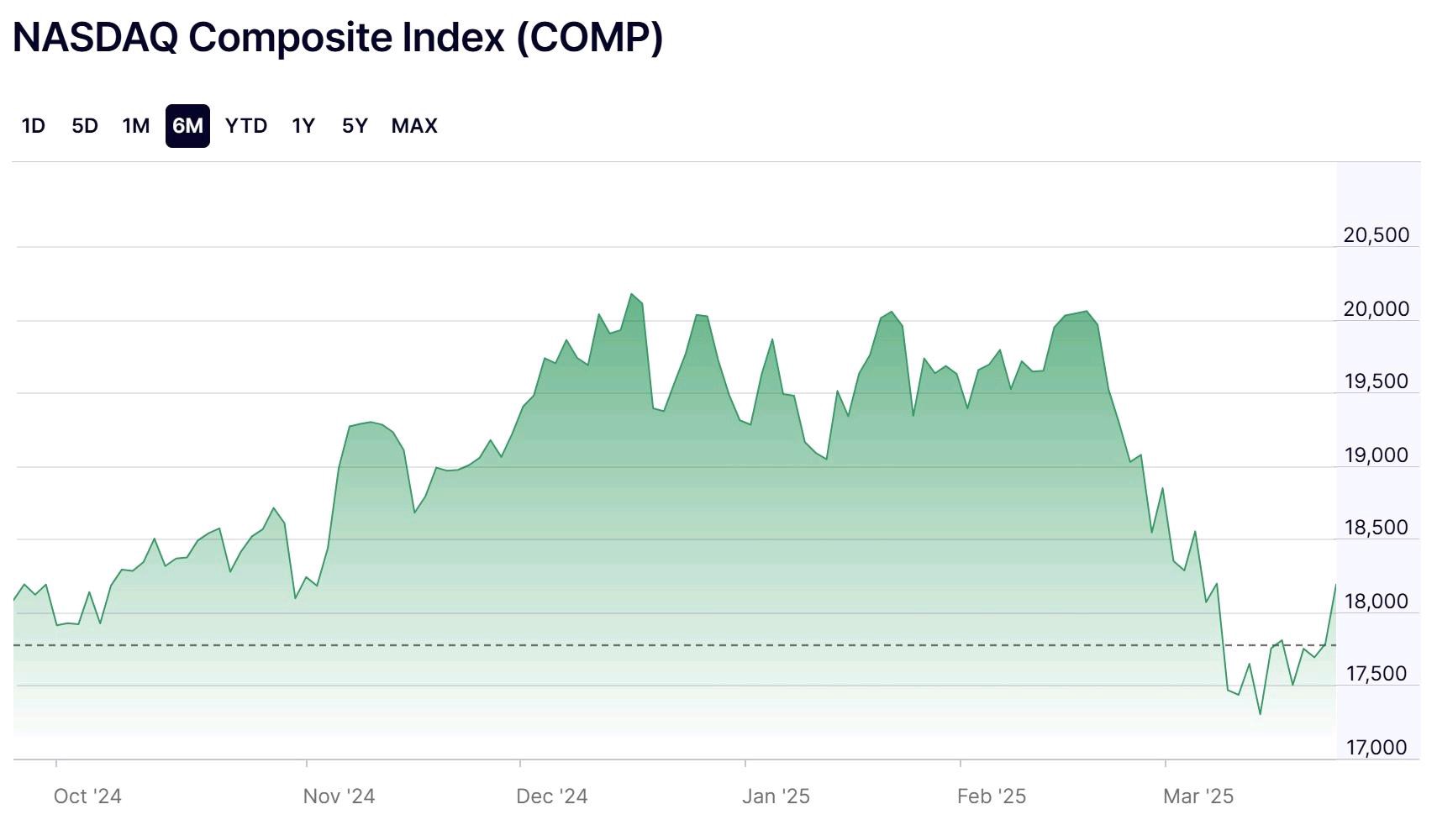Switch chart to YTD range
The height and width of the screenshot is (820, 1437).
(246, 126)
